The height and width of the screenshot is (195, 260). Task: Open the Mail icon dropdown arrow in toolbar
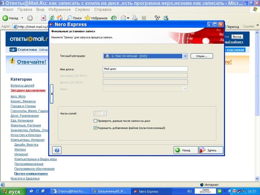[x=128, y=18]
